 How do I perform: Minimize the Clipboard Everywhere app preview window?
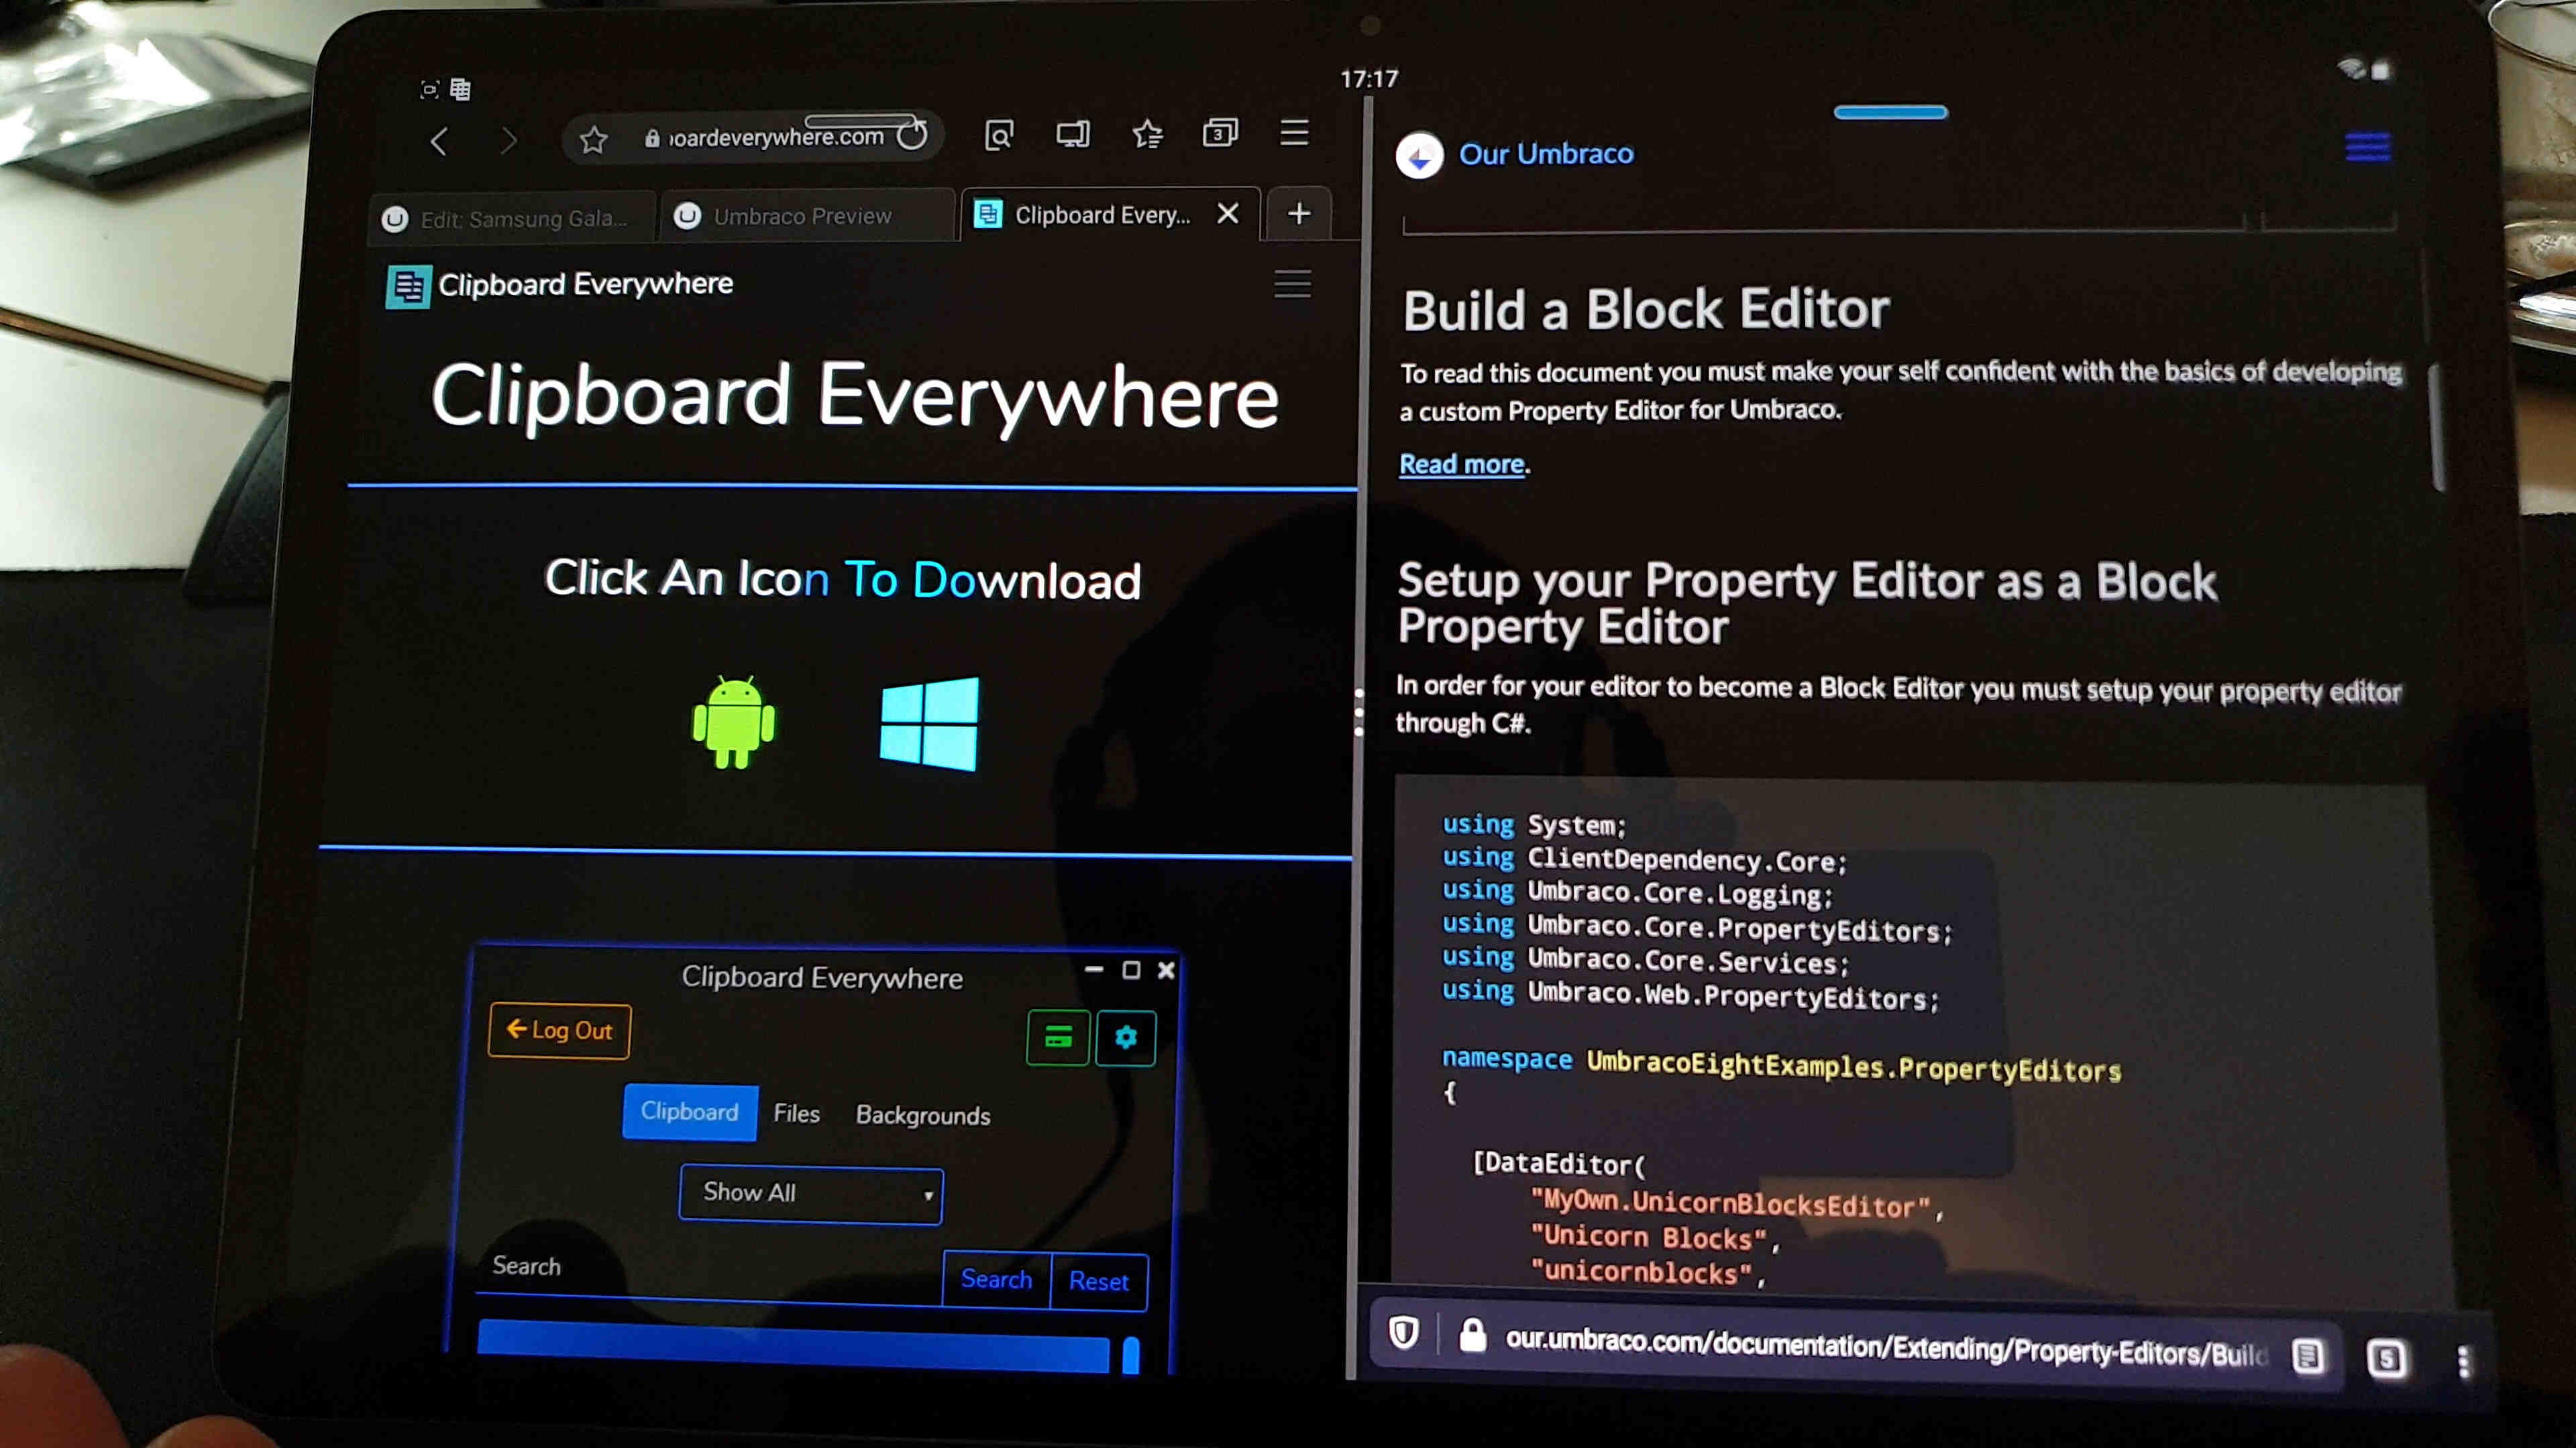click(x=1094, y=969)
